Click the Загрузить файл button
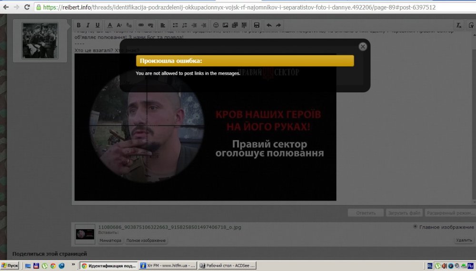This screenshot has height=271, width=476. tap(403, 213)
